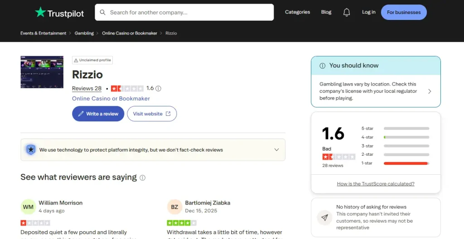Click the 'For businesses' button
This screenshot has height=239, width=464.
tap(404, 12)
